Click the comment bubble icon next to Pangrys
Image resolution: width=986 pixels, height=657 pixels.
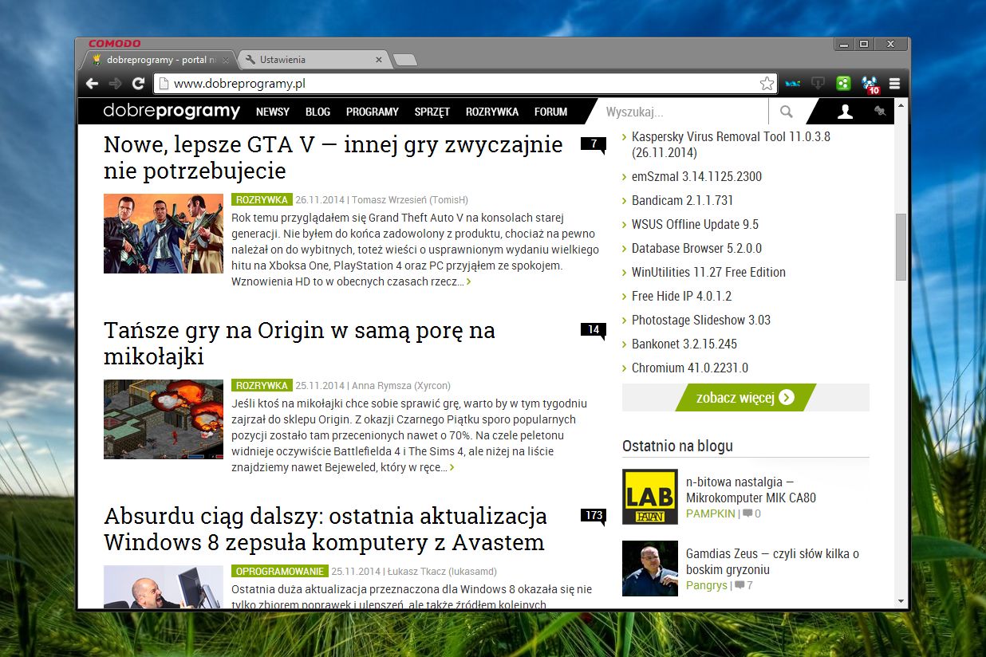pos(739,586)
